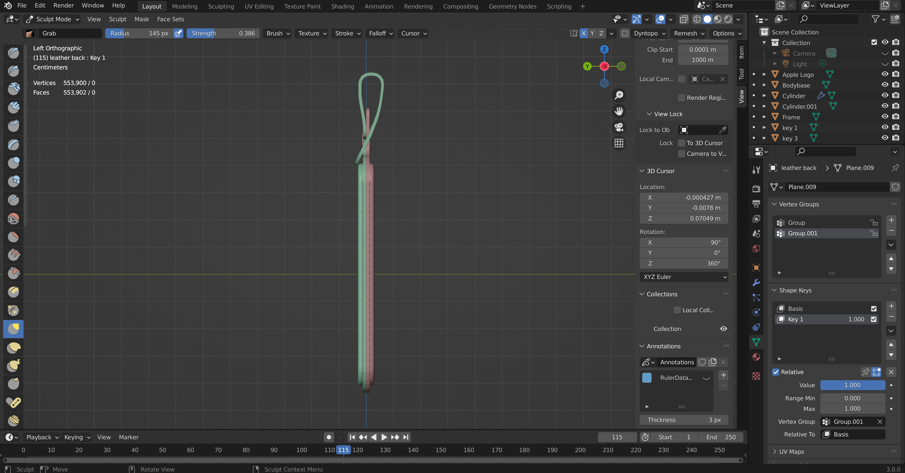Open the XYZ Euler rotation order dropdown

(x=684, y=277)
